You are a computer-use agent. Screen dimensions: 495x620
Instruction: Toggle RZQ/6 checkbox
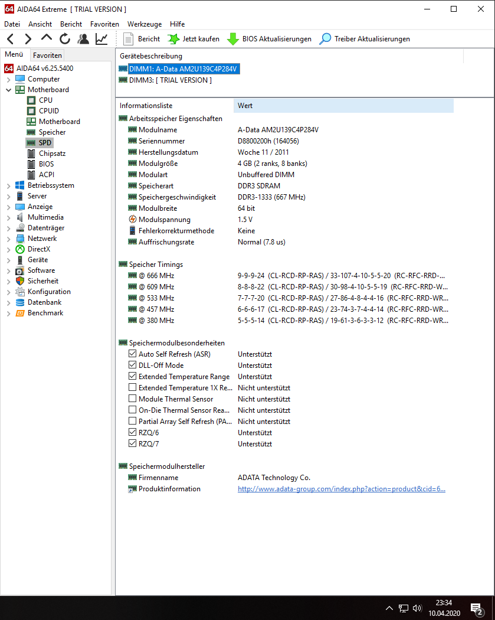(x=132, y=432)
